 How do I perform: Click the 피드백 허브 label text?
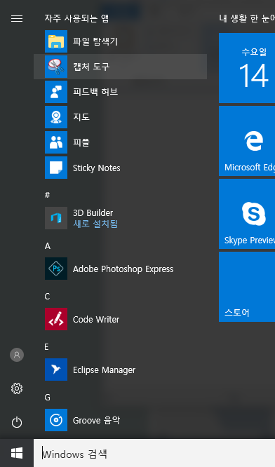pyautogui.click(x=95, y=92)
